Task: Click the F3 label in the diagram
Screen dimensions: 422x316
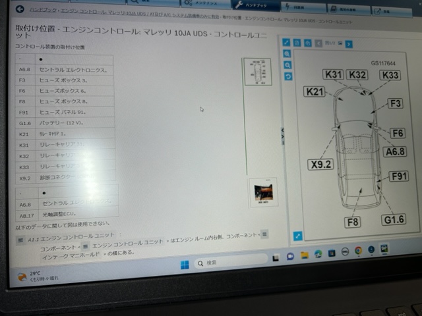Action: (396, 103)
